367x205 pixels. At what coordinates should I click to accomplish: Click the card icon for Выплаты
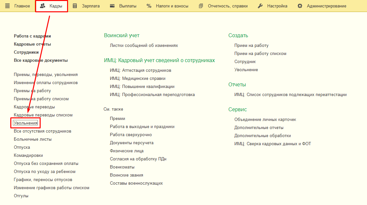click(112, 6)
